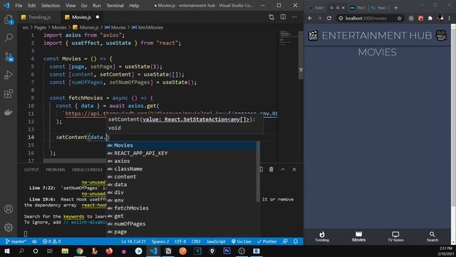This screenshot has height=257, width=456.
Task: Open the Help menu
Action: (134, 6)
